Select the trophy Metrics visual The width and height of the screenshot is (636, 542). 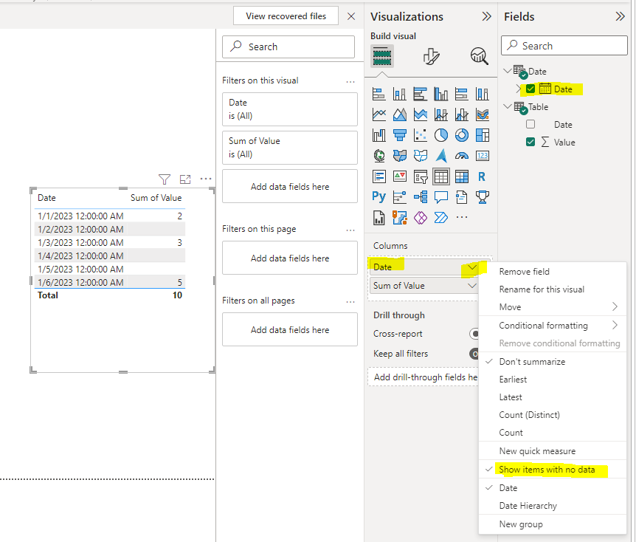coord(483,197)
